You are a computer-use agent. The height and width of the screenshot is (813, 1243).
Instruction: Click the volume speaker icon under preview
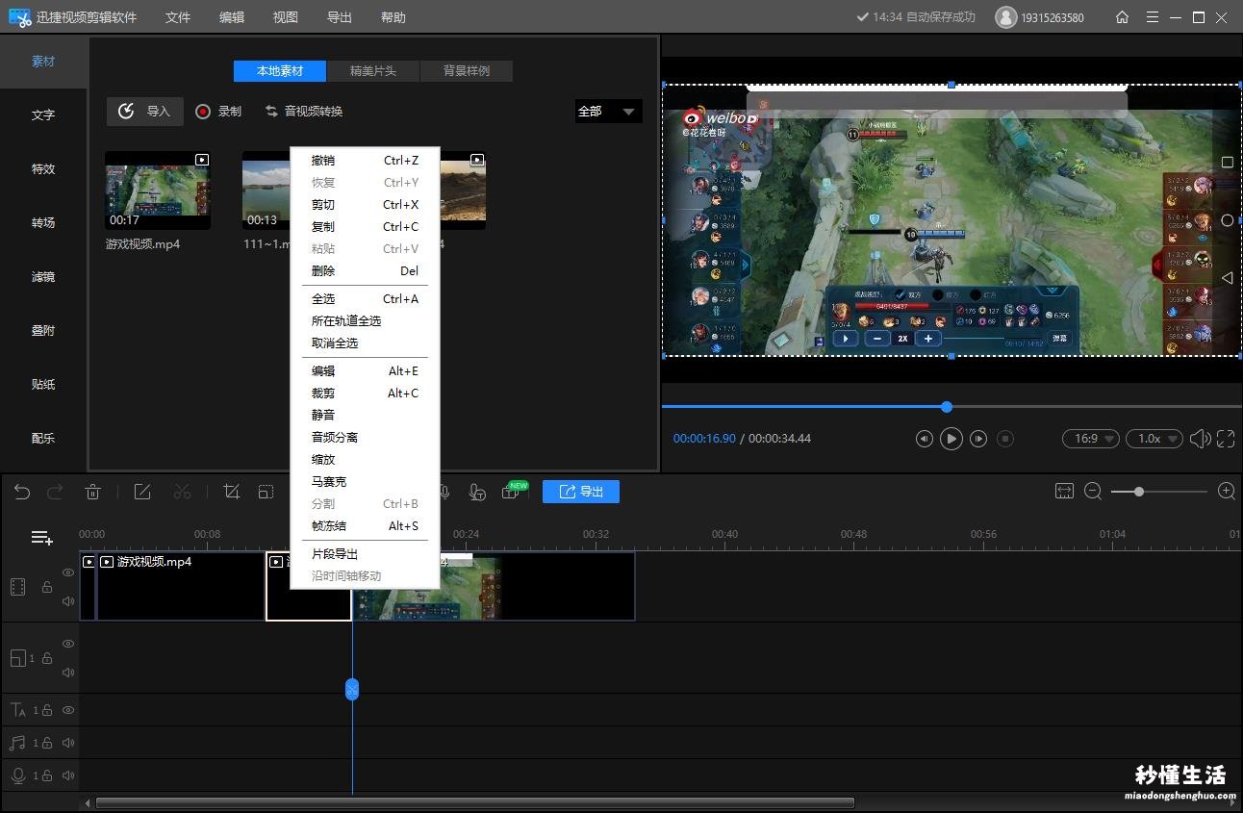[x=1200, y=439]
